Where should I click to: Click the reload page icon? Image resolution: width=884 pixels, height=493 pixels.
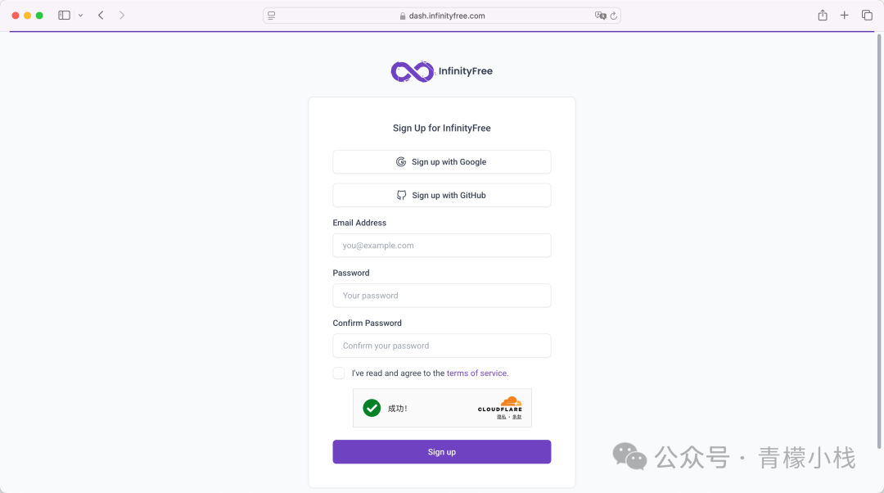click(x=613, y=16)
